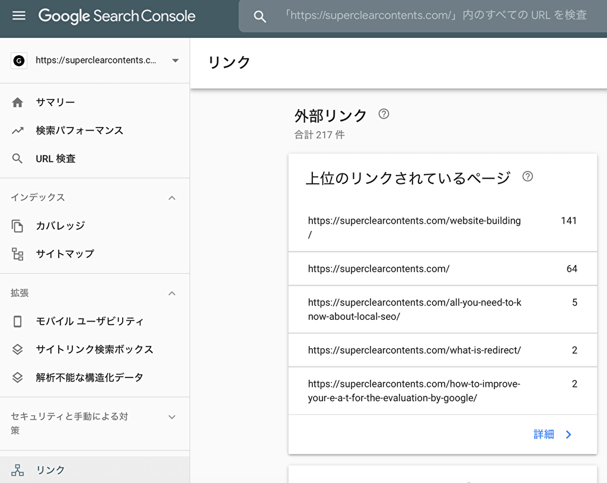607x483 pixels.
Task: Click the home icon for サマリー
Action: coord(18,103)
